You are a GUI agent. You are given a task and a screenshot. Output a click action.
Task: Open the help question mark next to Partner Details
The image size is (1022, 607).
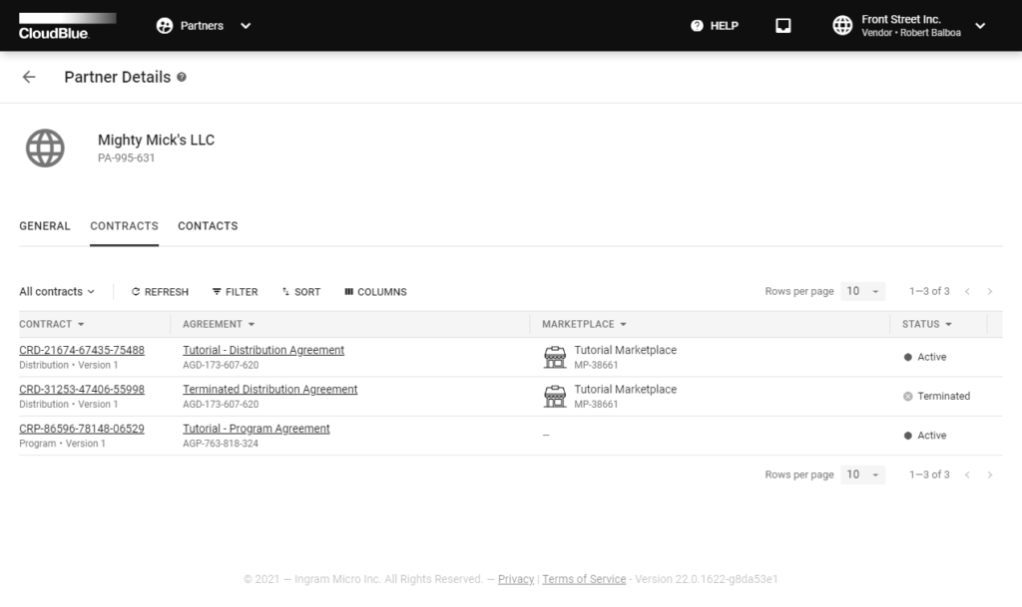click(182, 77)
